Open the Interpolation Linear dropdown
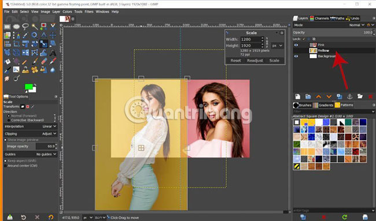Image resolution: width=376 pixels, height=221 pixels. tap(30, 126)
